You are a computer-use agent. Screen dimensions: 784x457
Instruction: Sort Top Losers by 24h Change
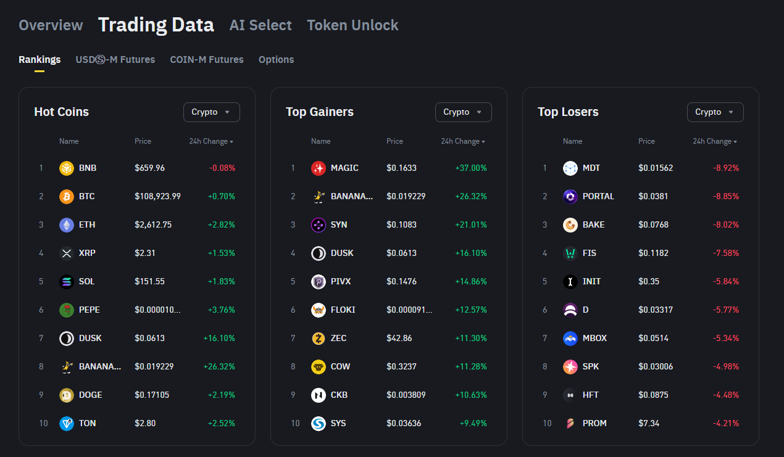[x=715, y=141]
